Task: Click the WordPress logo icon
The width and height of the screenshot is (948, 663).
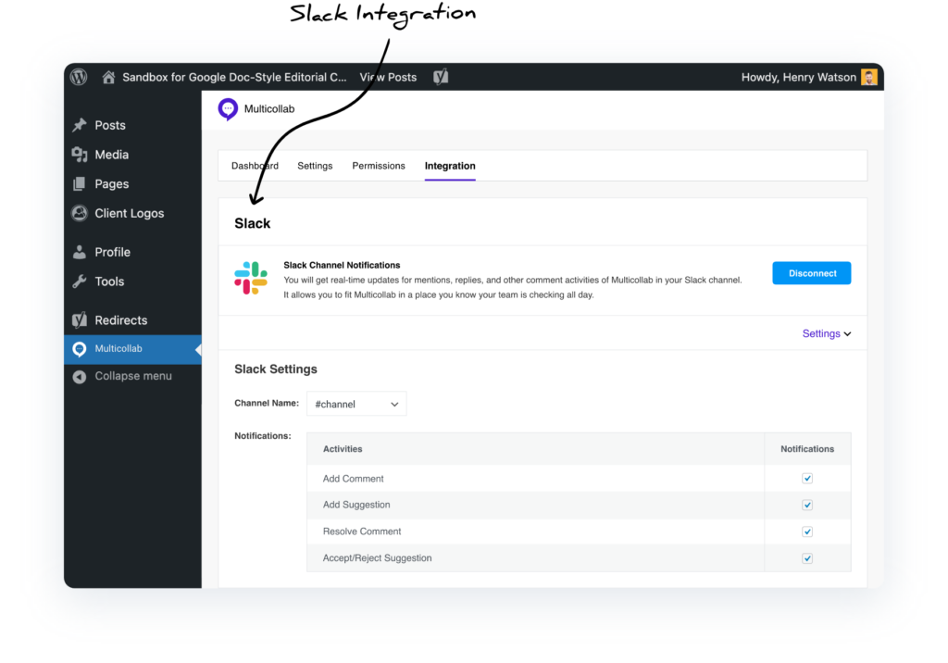Action: [x=79, y=77]
